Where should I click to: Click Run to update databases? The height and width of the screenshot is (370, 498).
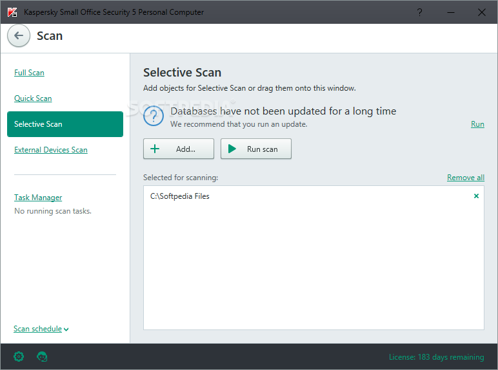click(477, 124)
